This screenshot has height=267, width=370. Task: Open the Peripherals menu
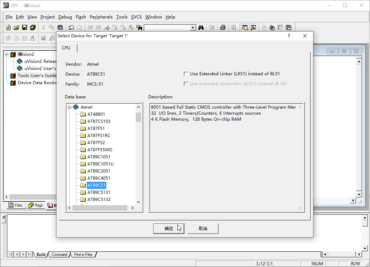coord(101,17)
